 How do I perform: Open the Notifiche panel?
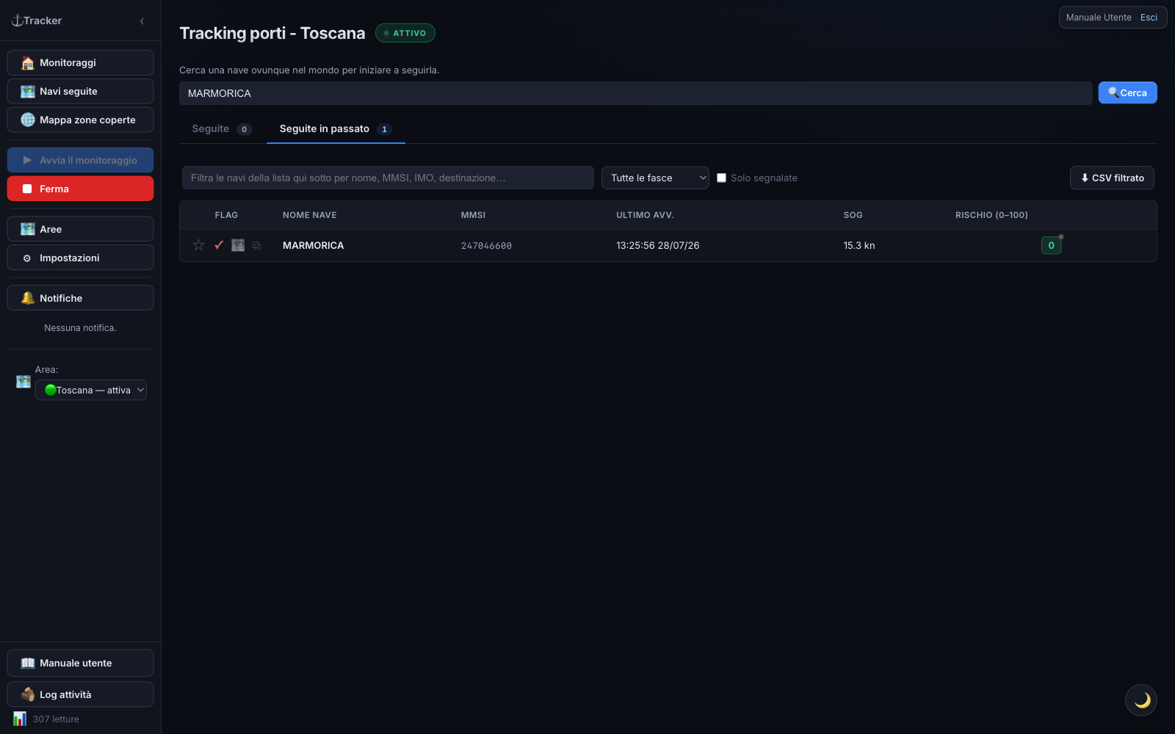80,298
